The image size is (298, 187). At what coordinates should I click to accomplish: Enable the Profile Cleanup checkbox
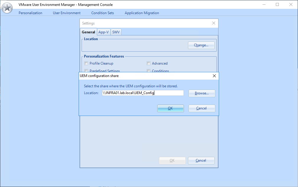click(86, 63)
